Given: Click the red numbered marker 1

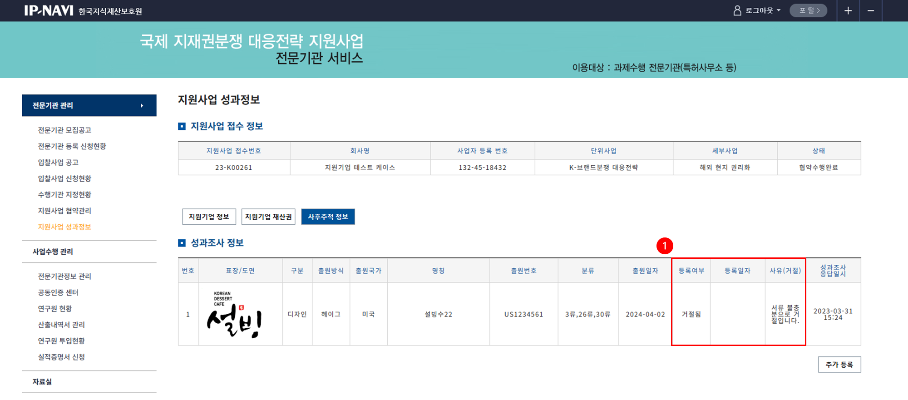Looking at the screenshot, I should [x=664, y=246].
